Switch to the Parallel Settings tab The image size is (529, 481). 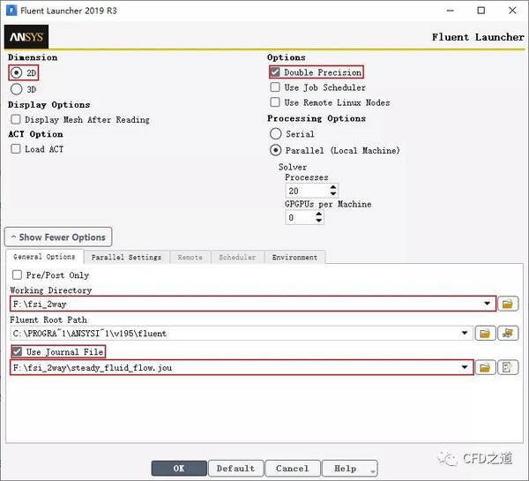click(x=126, y=258)
